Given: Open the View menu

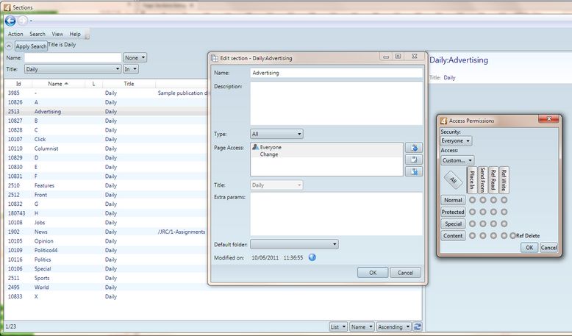Looking at the screenshot, I should [57, 34].
